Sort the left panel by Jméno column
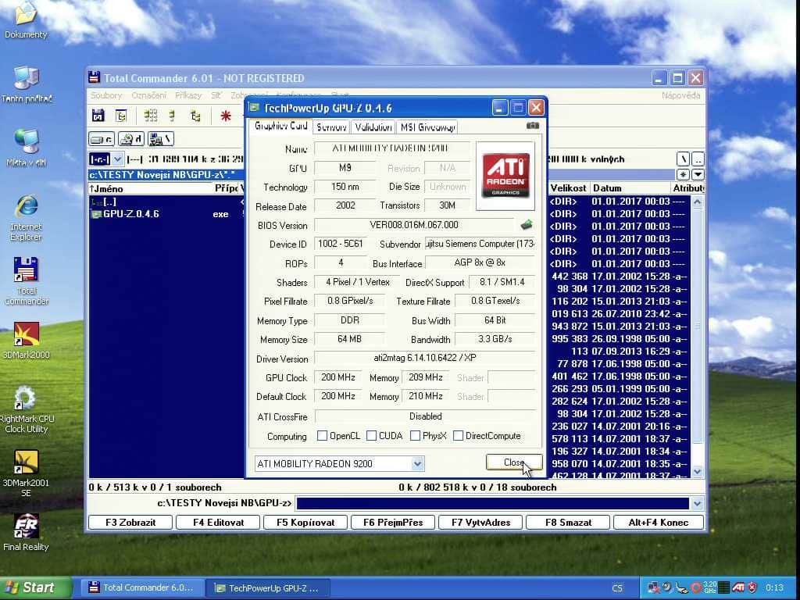The width and height of the screenshot is (800, 600). 151,188
